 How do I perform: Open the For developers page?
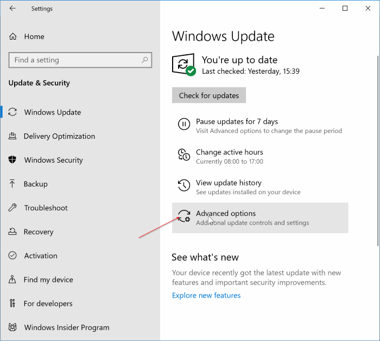coord(48,304)
